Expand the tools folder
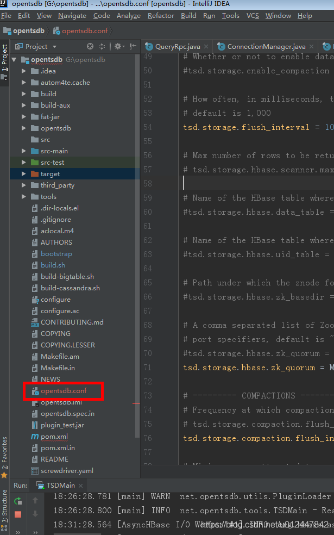Image resolution: width=334 pixels, height=535 pixels. tap(23, 196)
